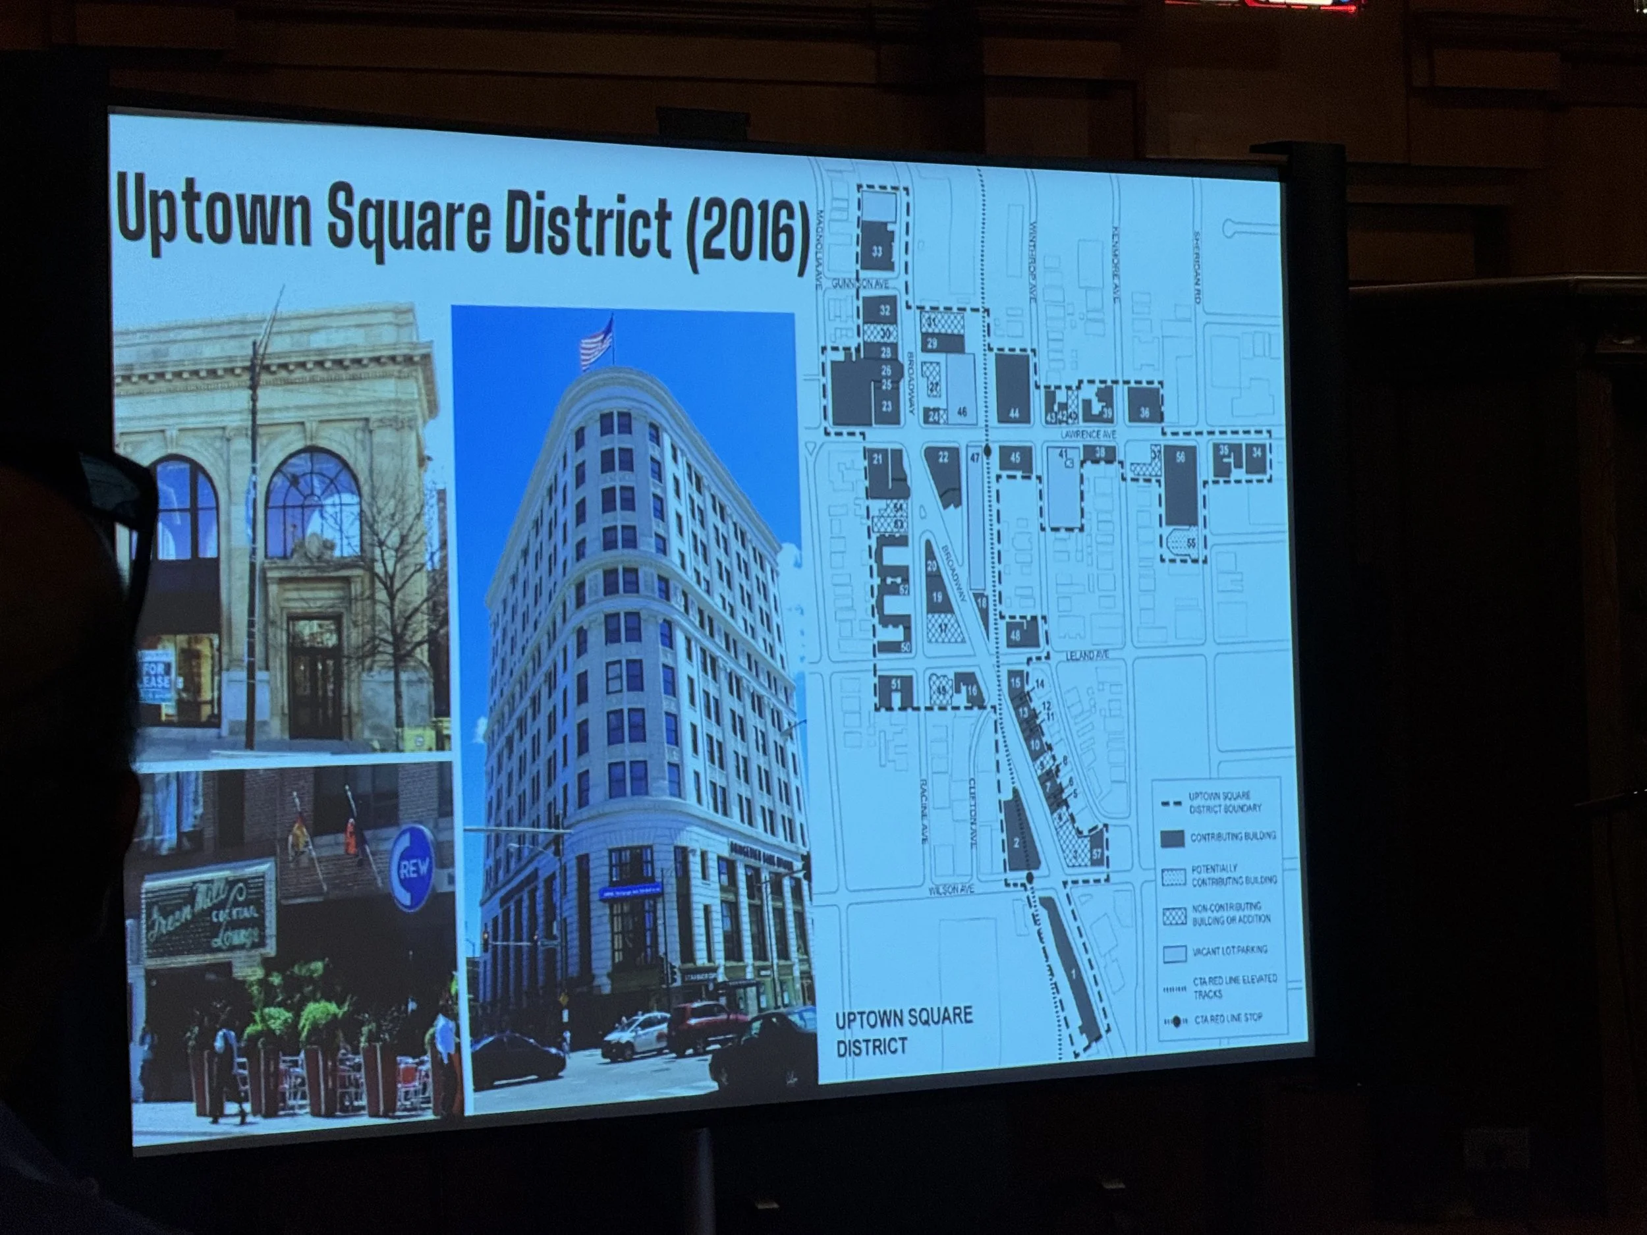This screenshot has width=1647, height=1235.
Task: Click the CTA Red Line Stop legend icon
Action: (1176, 1022)
